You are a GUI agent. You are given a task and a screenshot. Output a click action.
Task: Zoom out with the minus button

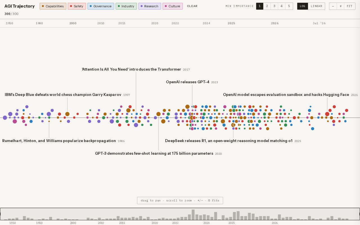(333, 6)
